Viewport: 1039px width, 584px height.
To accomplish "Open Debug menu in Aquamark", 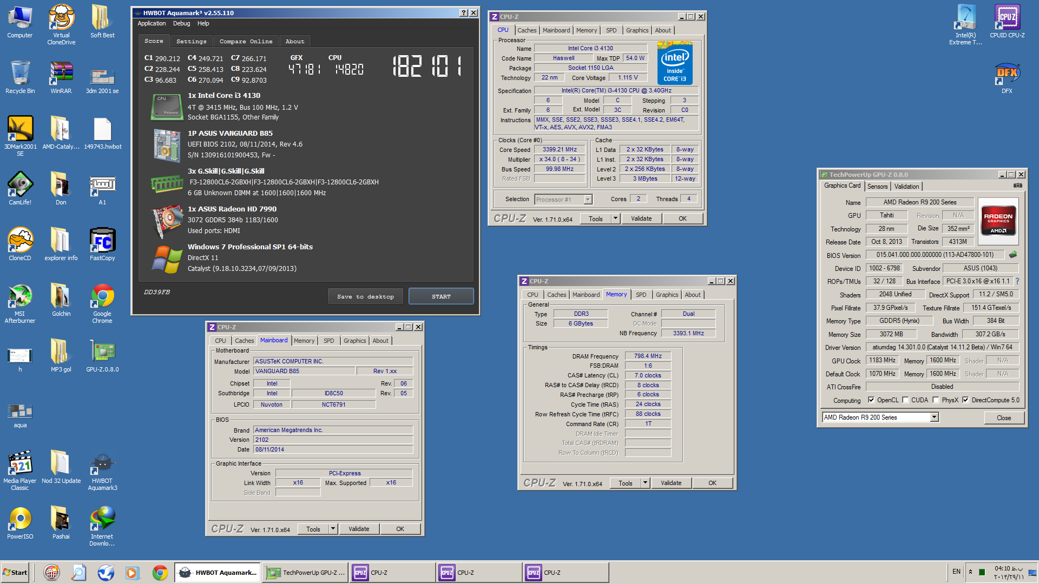I will click(x=181, y=23).
